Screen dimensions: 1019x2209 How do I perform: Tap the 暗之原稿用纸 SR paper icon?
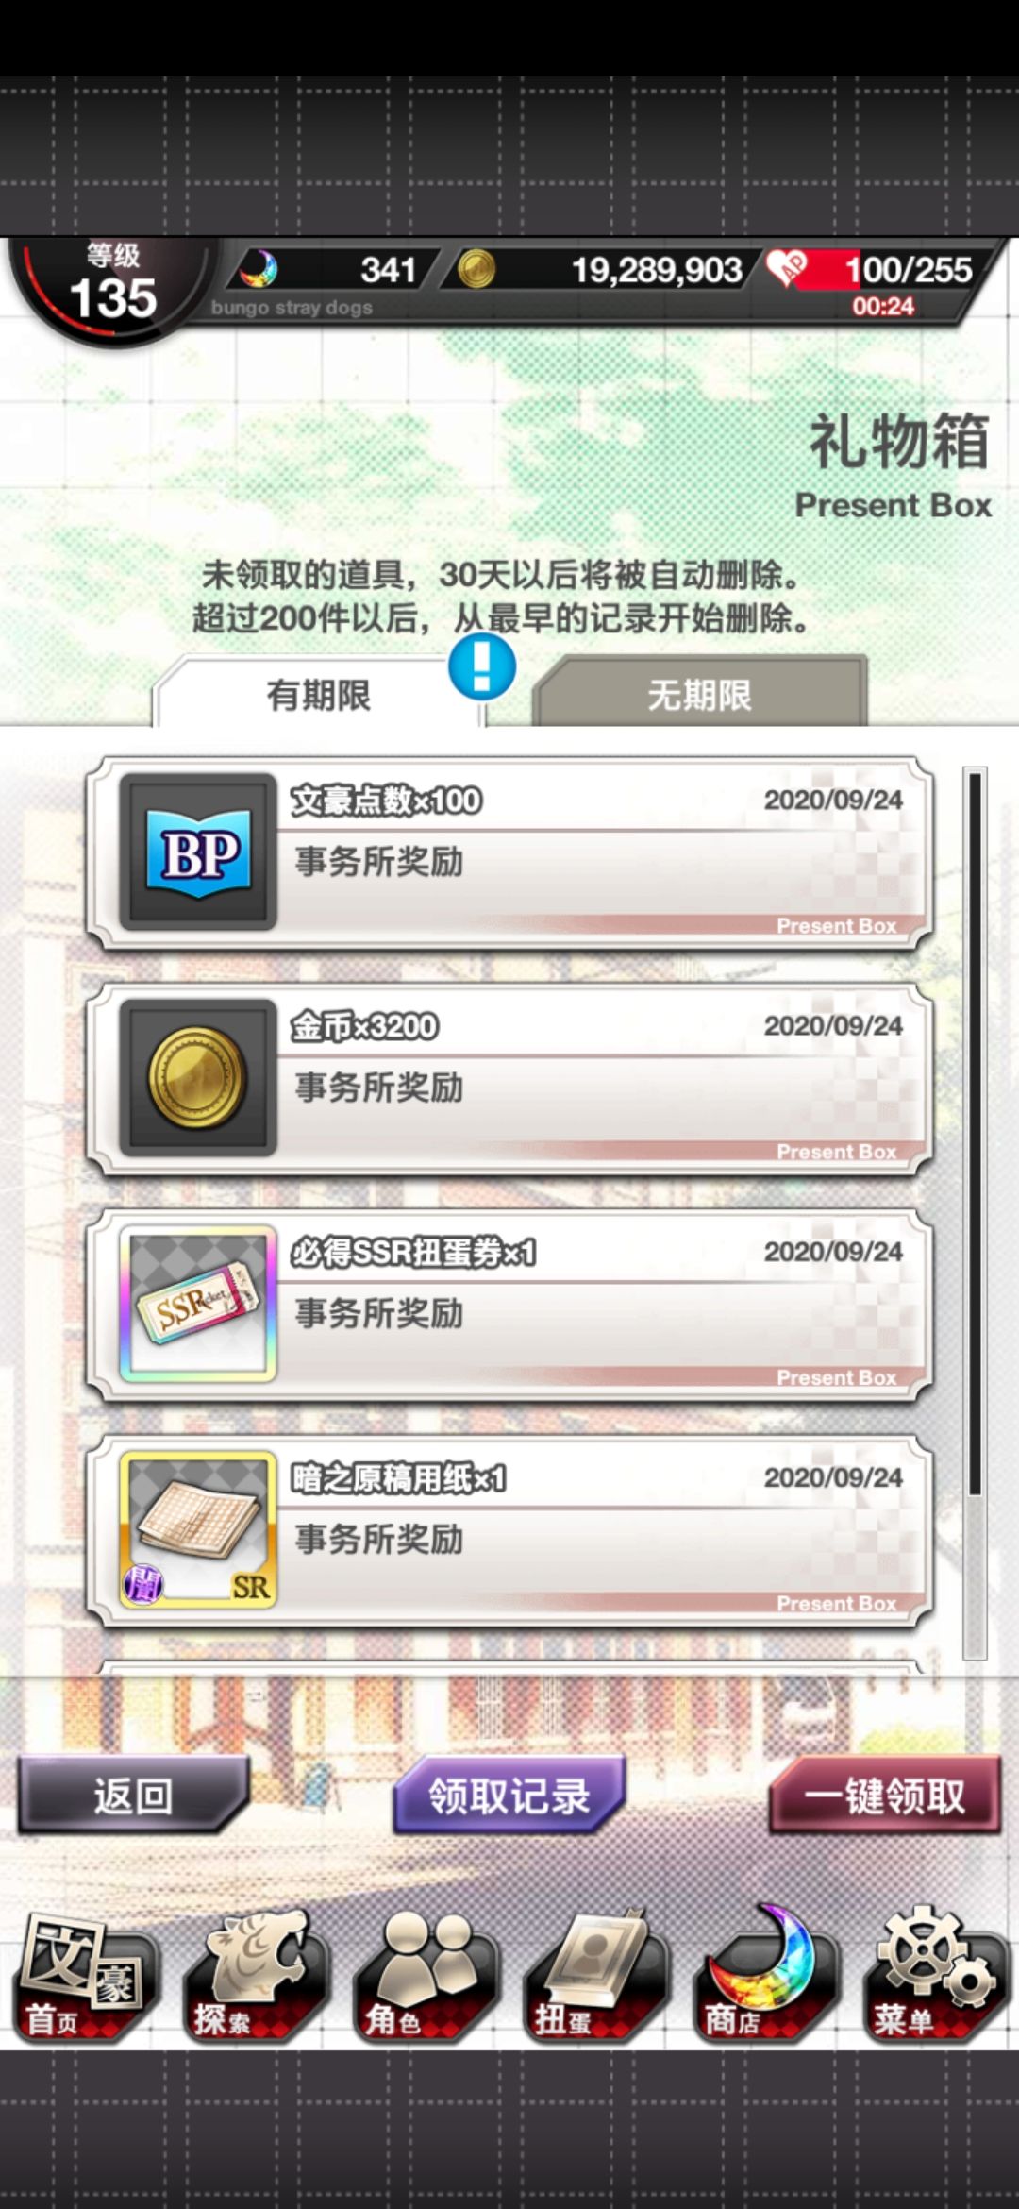tap(198, 1529)
